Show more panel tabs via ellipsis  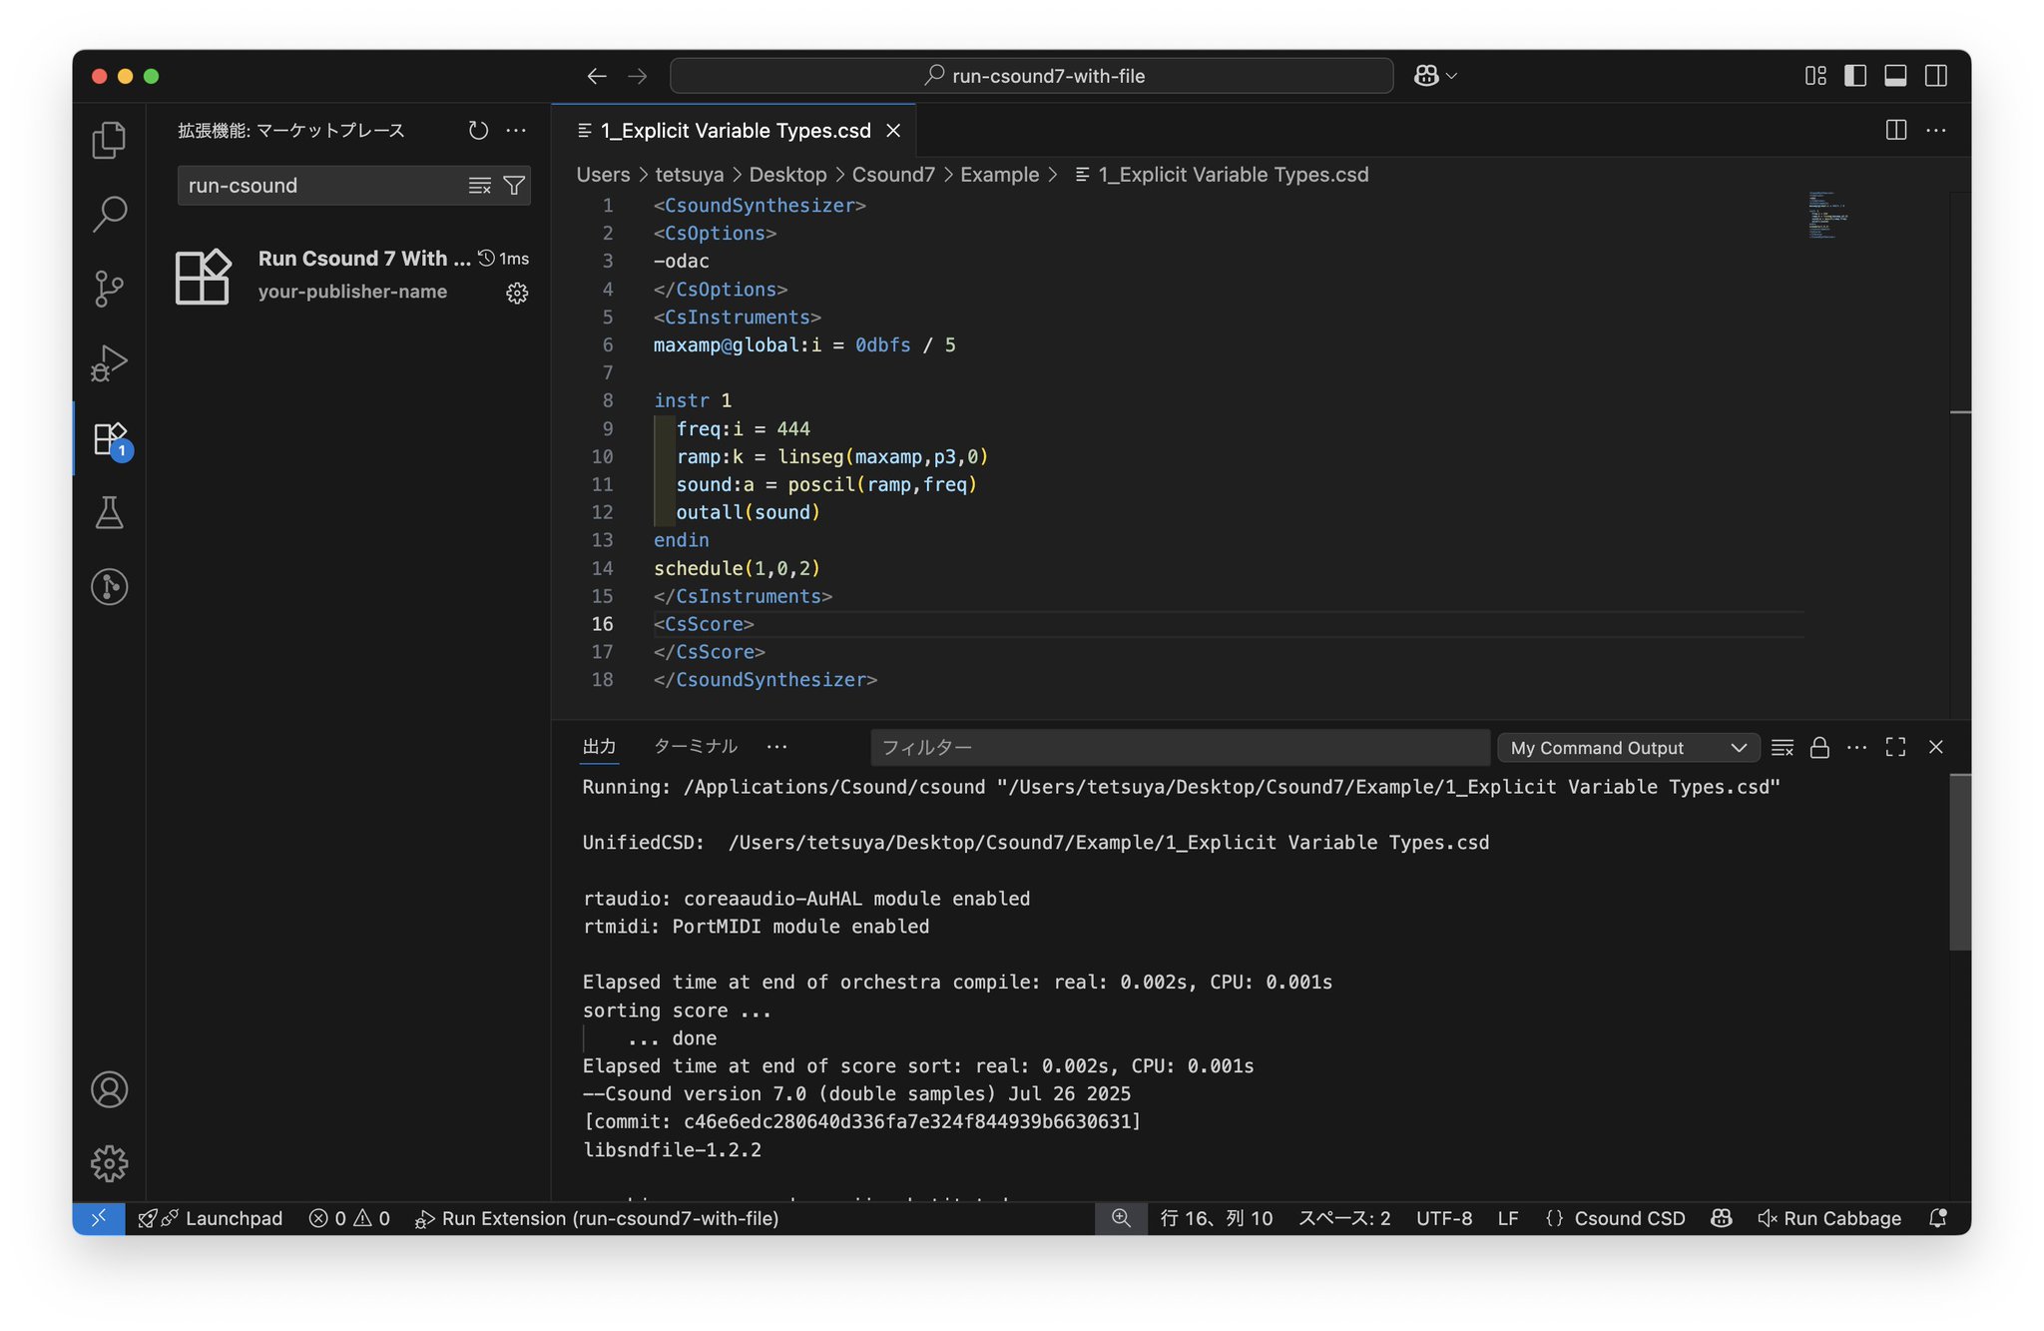tap(776, 747)
